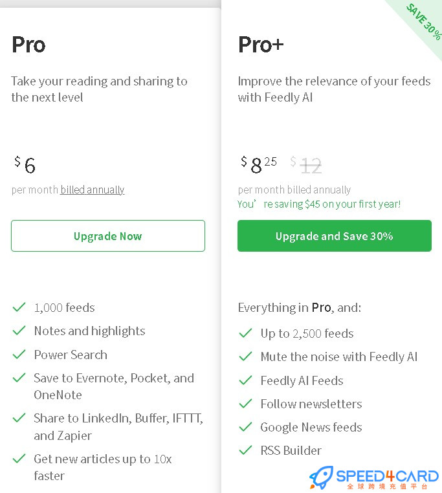Click checkmark beside RSS Builder
The width and height of the screenshot is (442, 493).
(x=245, y=450)
